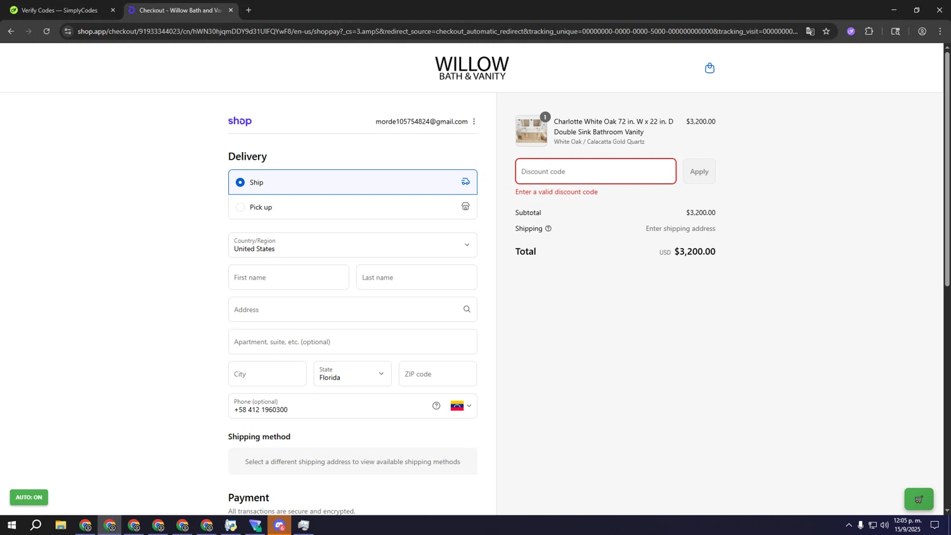Click the product title Charlotte White Oak
This screenshot has width=951, height=535.
point(613,127)
